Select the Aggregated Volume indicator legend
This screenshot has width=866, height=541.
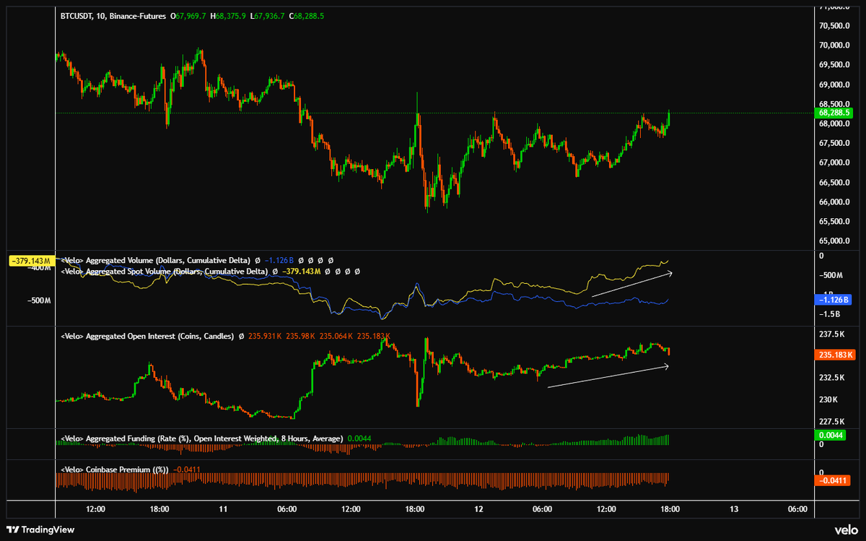[156, 260]
